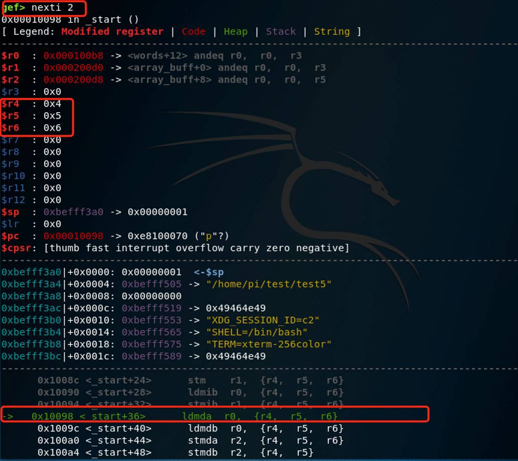This screenshot has height=461, width=518.
Task: Click the stmdb instruction at 0x100a4
Action: pyautogui.click(x=176, y=452)
